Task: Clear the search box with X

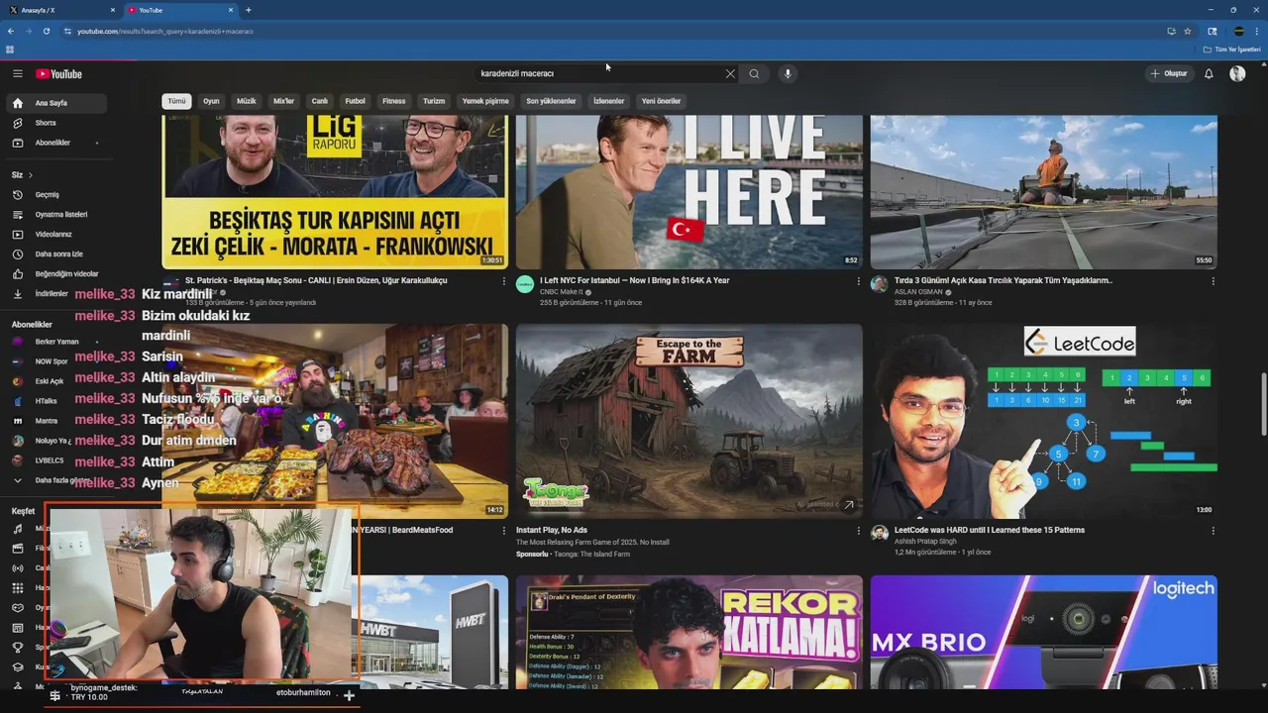Action: pyautogui.click(x=730, y=73)
